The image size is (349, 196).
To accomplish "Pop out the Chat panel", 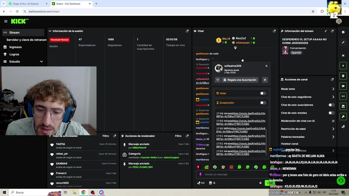I will (x=274, y=31).
